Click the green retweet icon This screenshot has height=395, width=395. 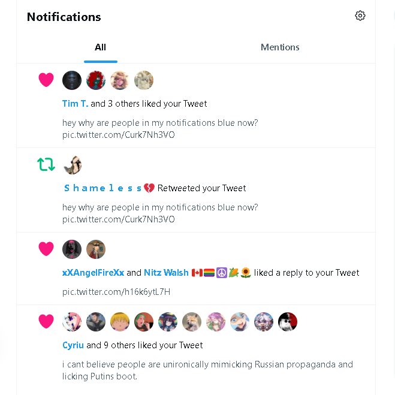click(46, 164)
